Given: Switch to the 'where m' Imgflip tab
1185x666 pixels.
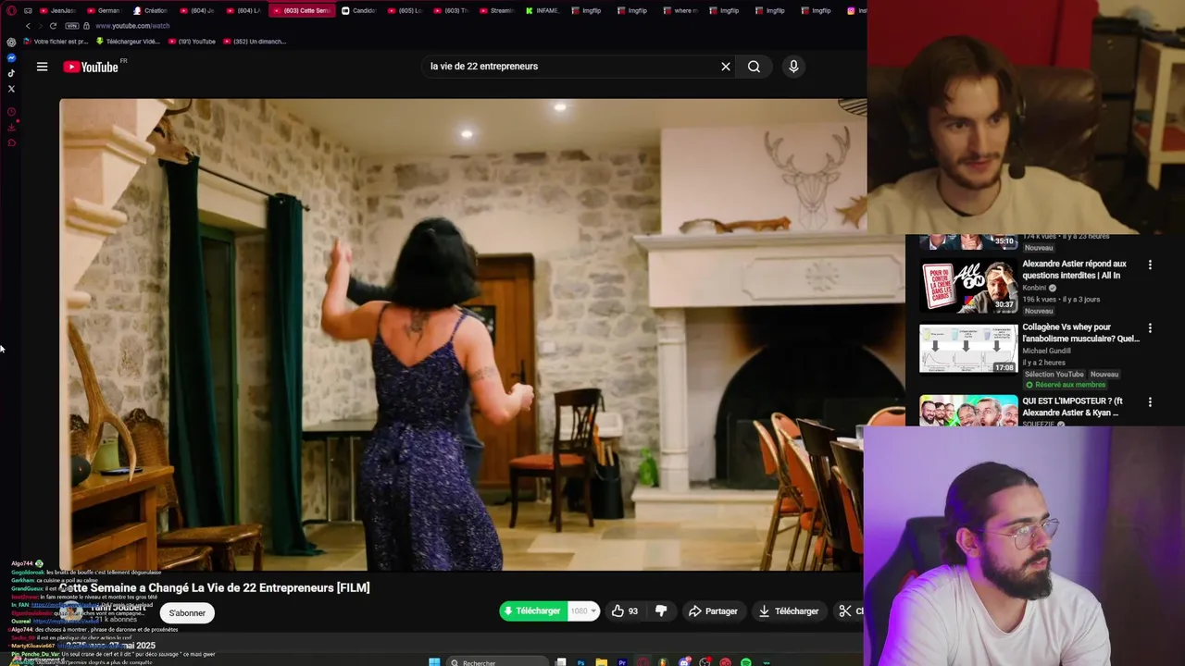Looking at the screenshot, I should 680,10.
